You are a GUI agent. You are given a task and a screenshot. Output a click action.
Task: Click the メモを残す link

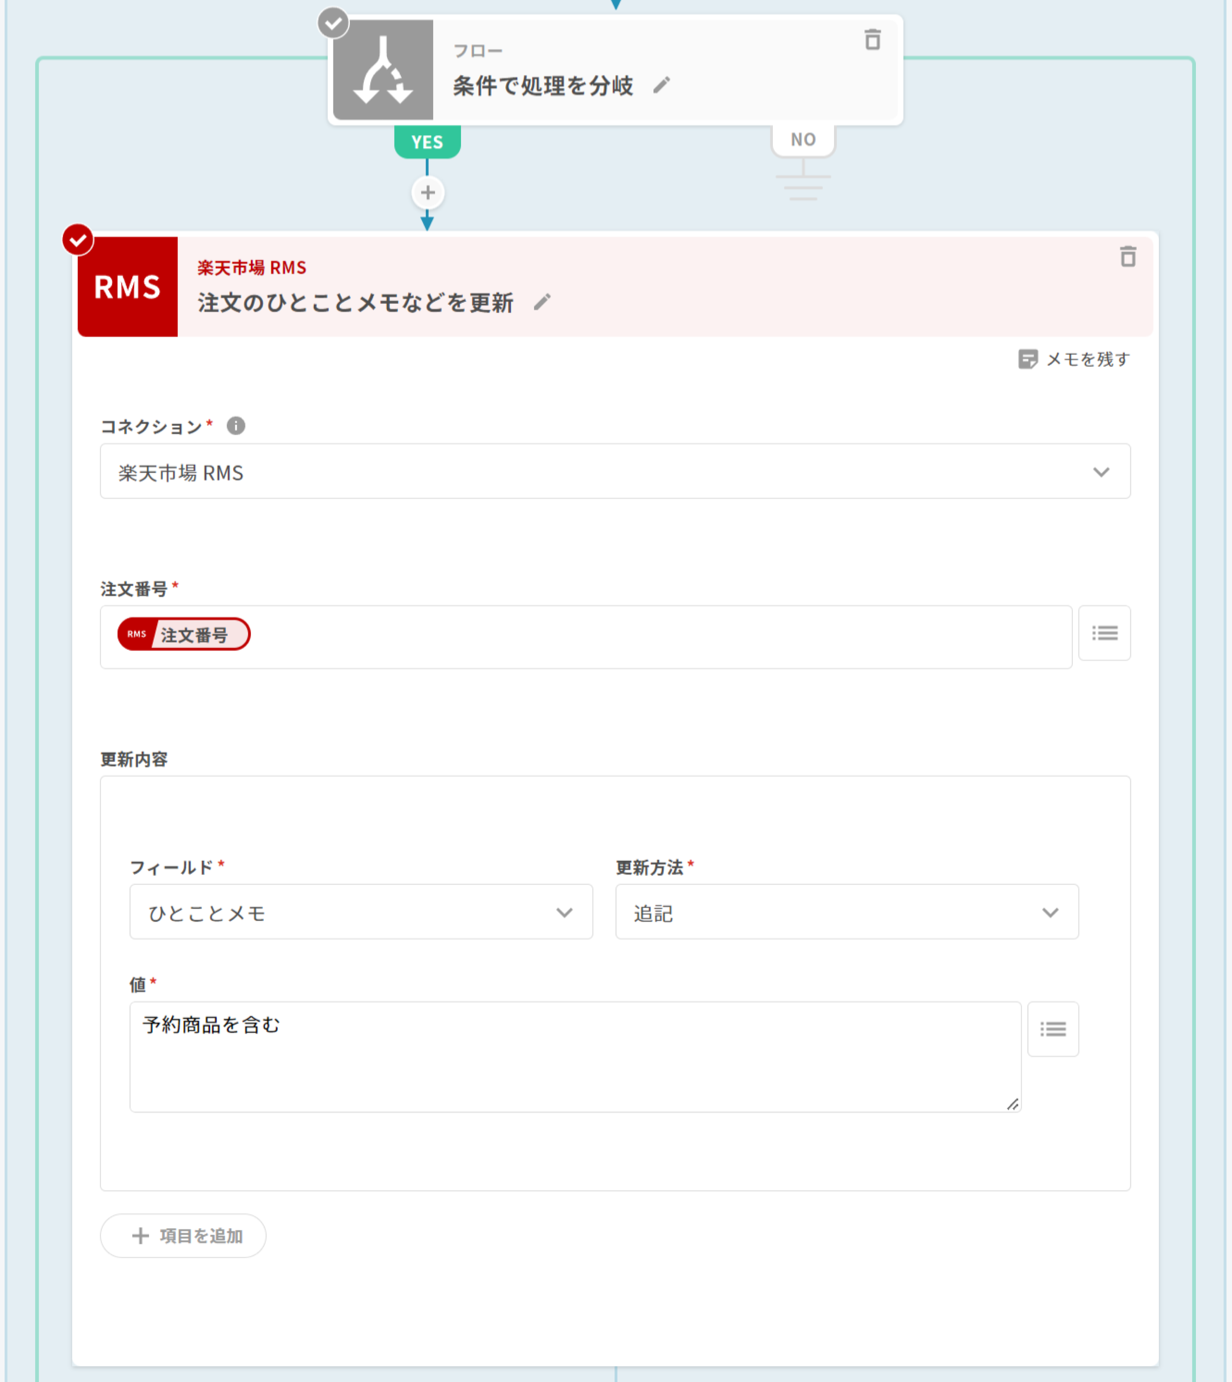1074,359
